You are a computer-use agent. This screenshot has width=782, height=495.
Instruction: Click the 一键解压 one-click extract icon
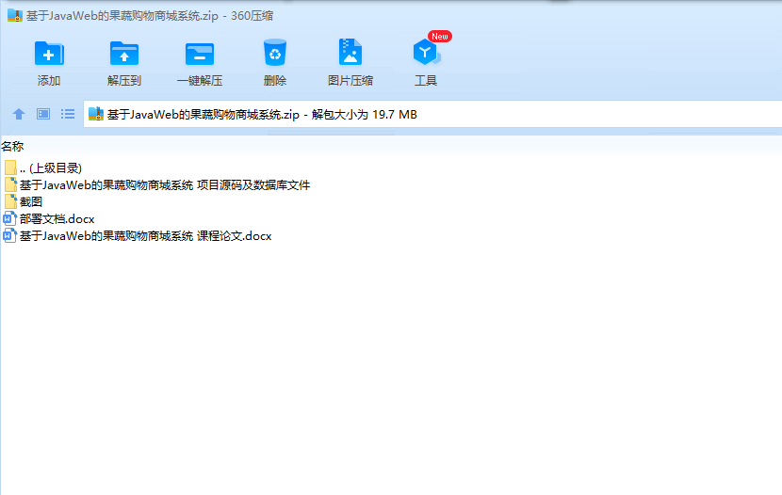coord(200,54)
